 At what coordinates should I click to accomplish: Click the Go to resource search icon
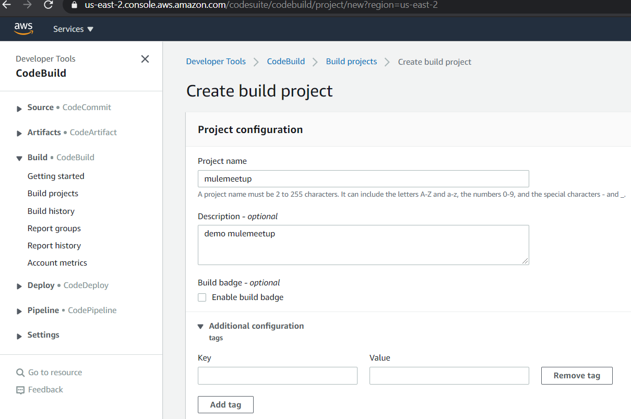point(20,373)
